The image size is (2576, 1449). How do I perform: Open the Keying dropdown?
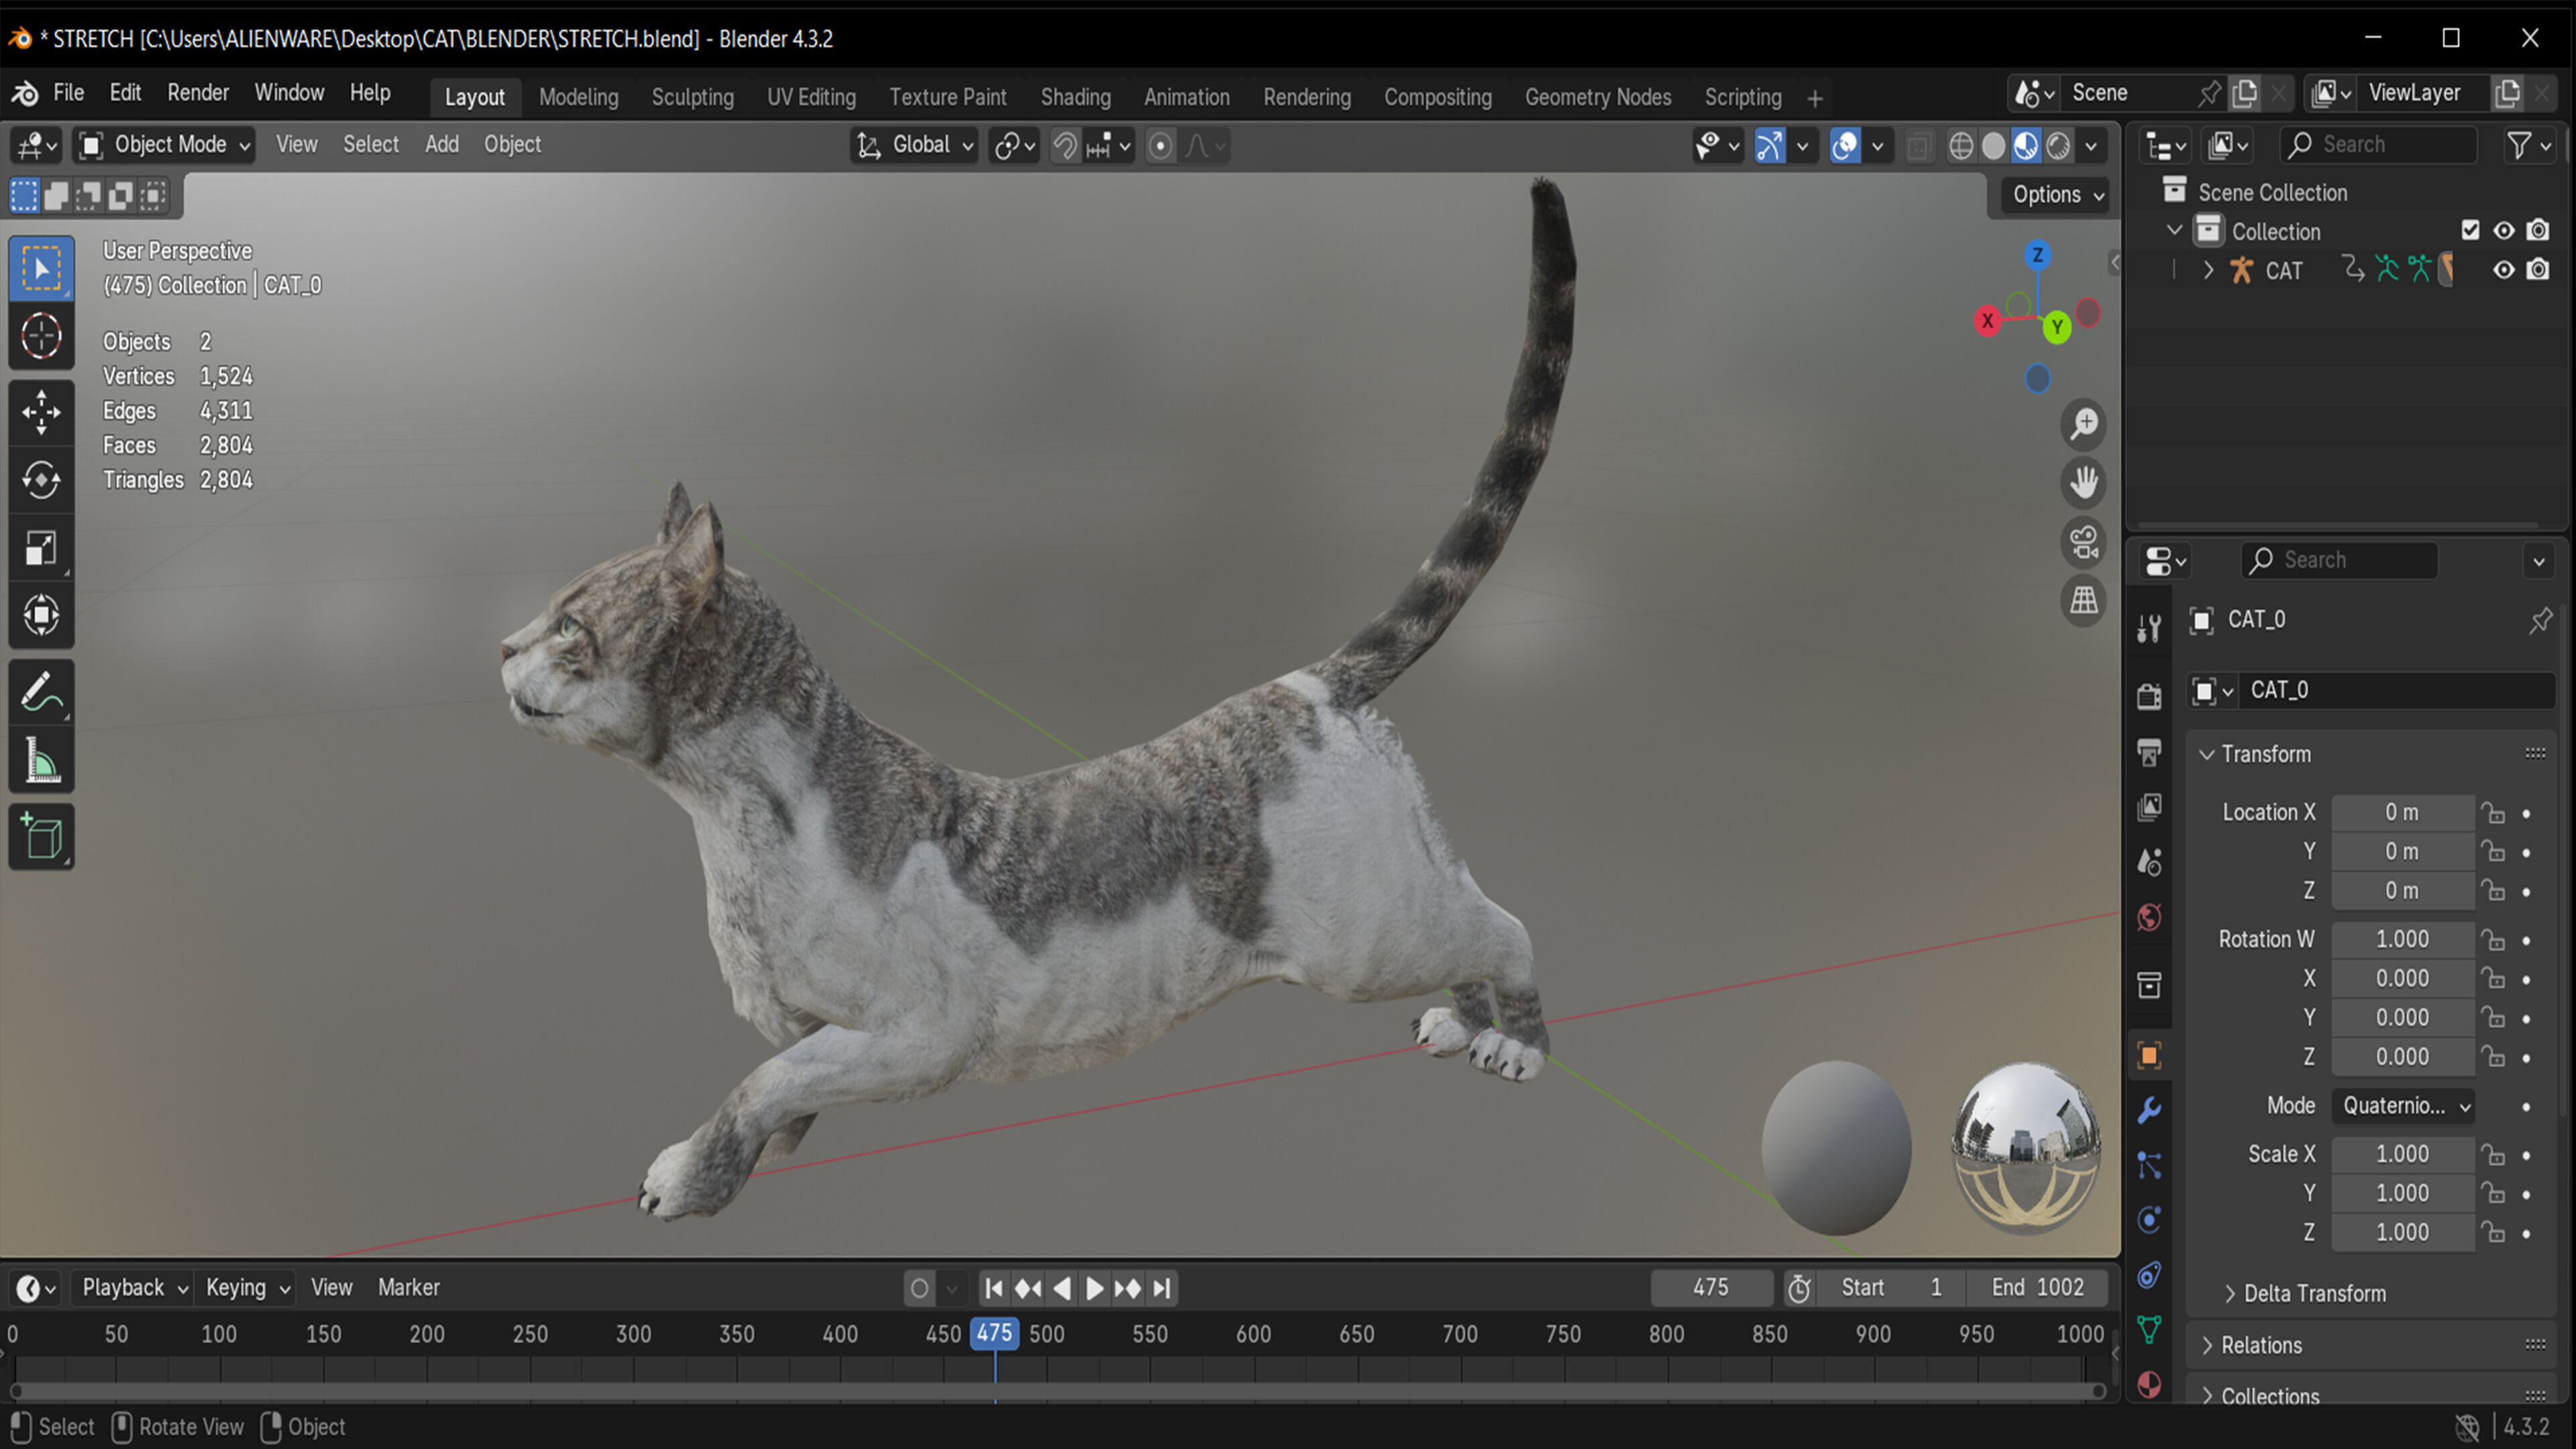pyautogui.click(x=247, y=1288)
